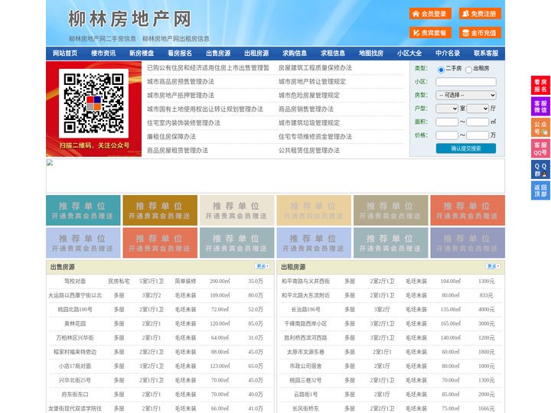Open link 廉租住房保障办法
The height and width of the screenshot is (413, 551).
171,137
